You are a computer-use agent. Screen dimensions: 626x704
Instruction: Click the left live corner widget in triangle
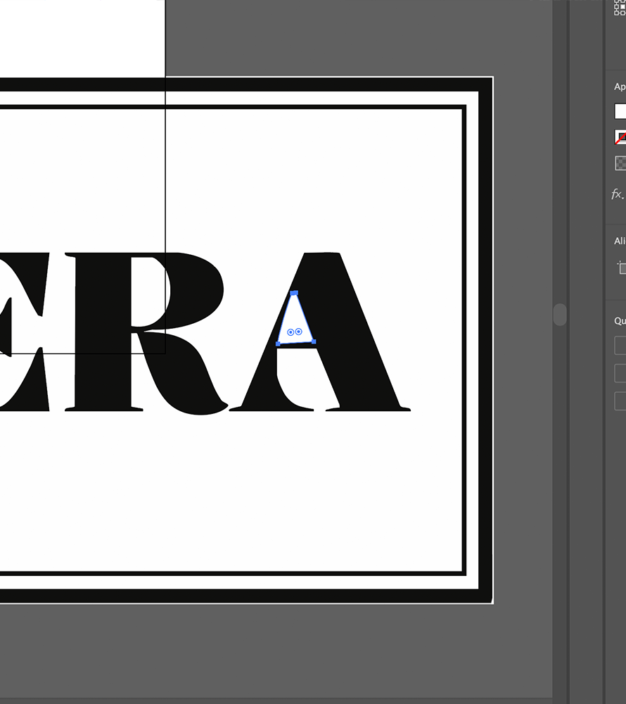290,332
